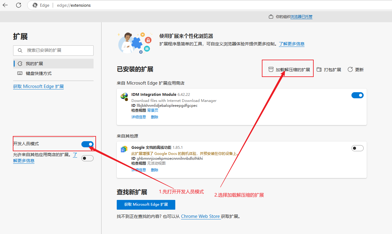392x234 pixels.
Task: Select 我的扩展 in the sidebar
Action: pos(34,64)
